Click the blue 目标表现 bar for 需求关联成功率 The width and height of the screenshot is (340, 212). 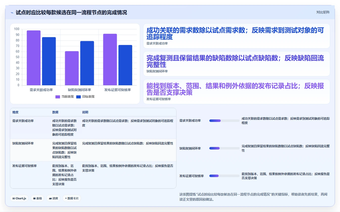[49, 61]
